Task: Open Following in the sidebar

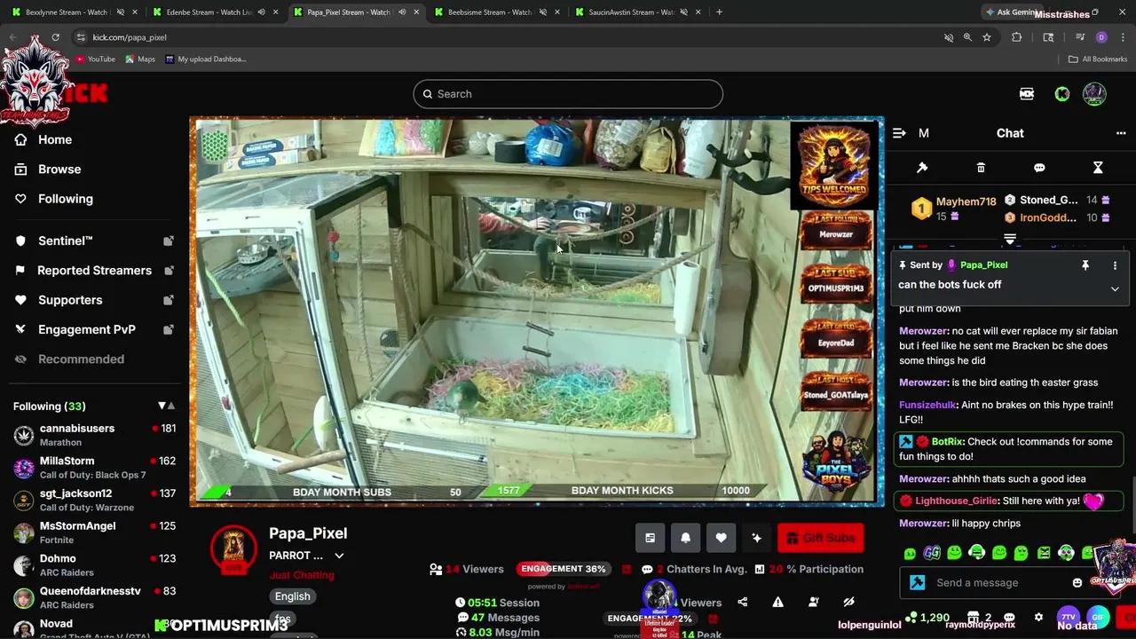Action: point(66,199)
